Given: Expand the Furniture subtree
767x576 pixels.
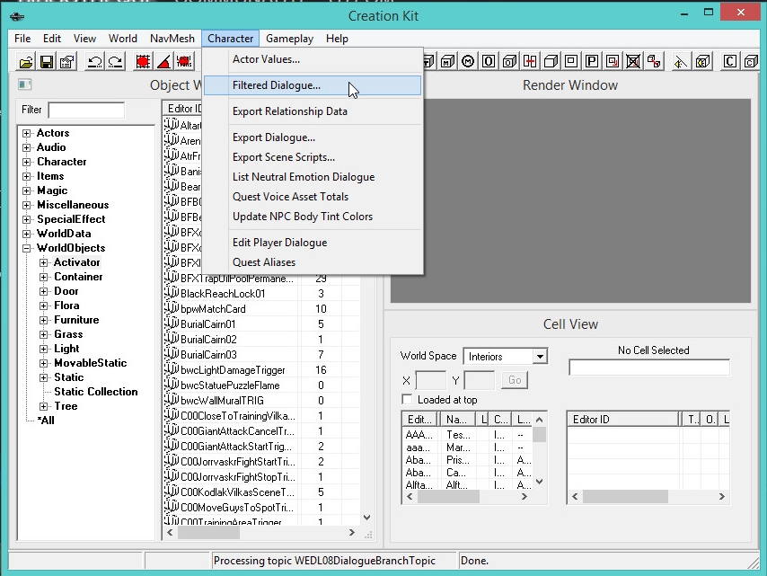Looking at the screenshot, I should pos(44,320).
